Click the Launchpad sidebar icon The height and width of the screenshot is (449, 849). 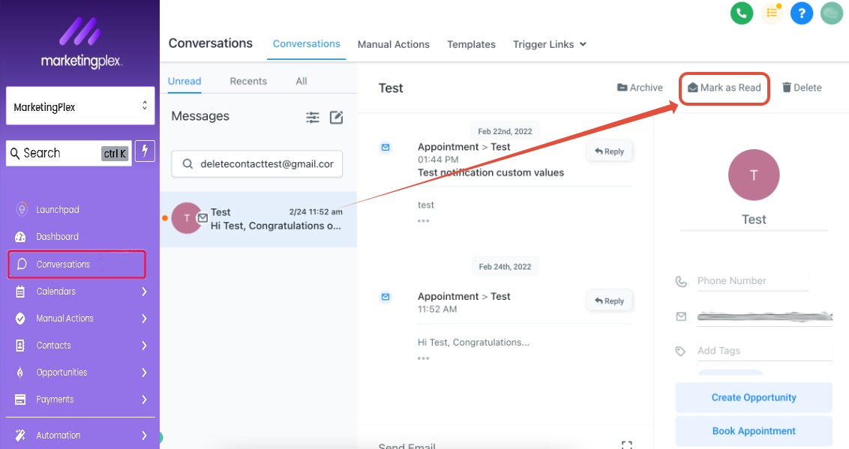pos(22,209)
